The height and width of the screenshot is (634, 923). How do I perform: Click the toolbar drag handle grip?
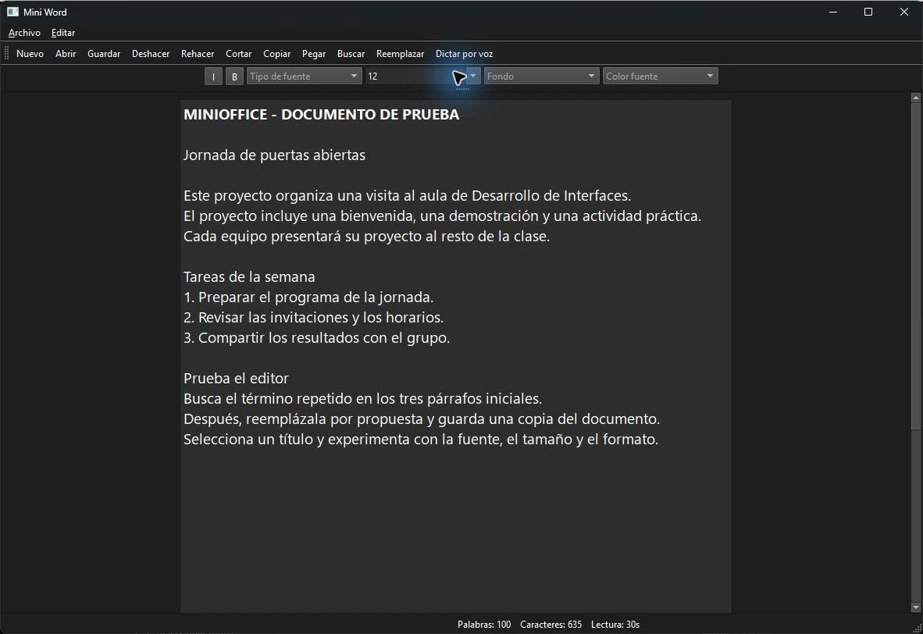click(7, 54)
